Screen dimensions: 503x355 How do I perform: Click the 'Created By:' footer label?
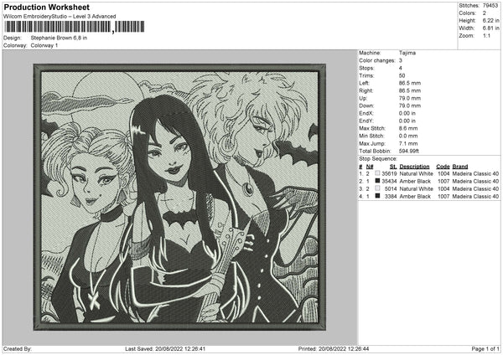coord(18,348)
